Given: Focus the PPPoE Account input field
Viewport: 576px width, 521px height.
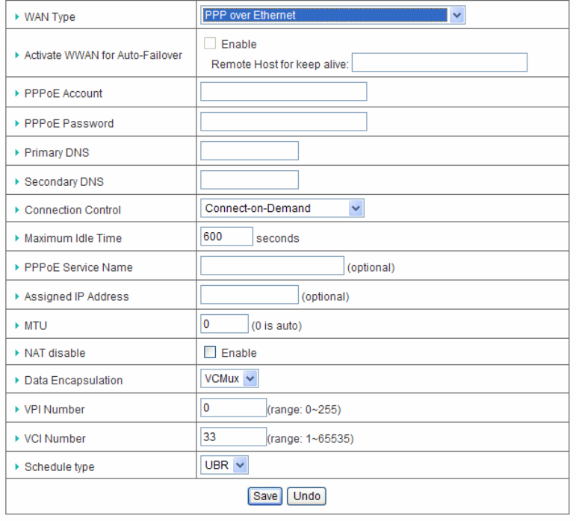Looking at the screenshot, I should point(283,92).
